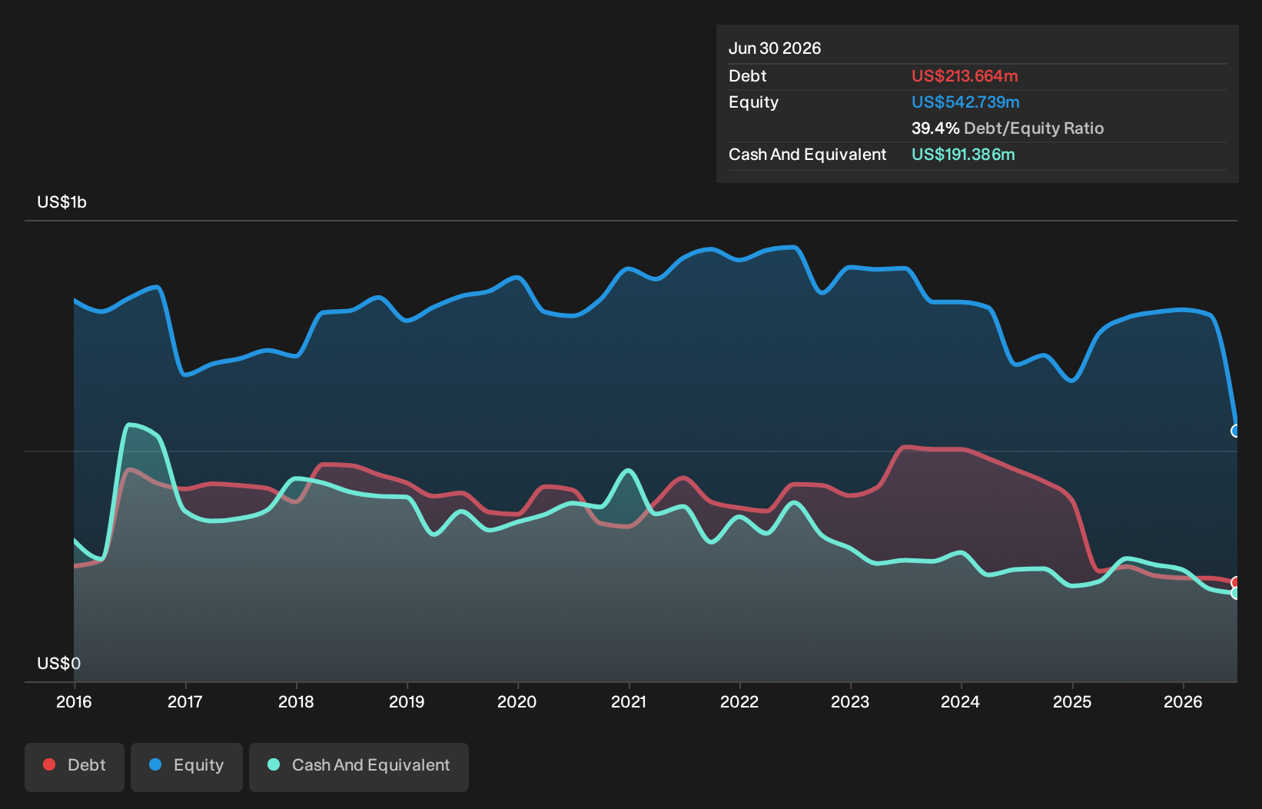Click the Debt row label in tooltip
The height and width of the screenshot is (809, 1262).
748,76
